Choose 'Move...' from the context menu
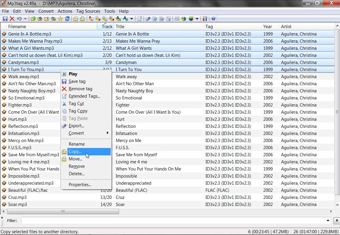 [86, 159]
